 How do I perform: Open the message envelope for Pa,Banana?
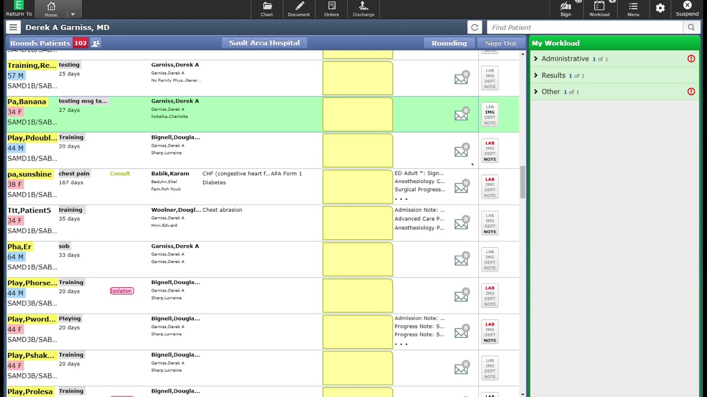[462, 115]
